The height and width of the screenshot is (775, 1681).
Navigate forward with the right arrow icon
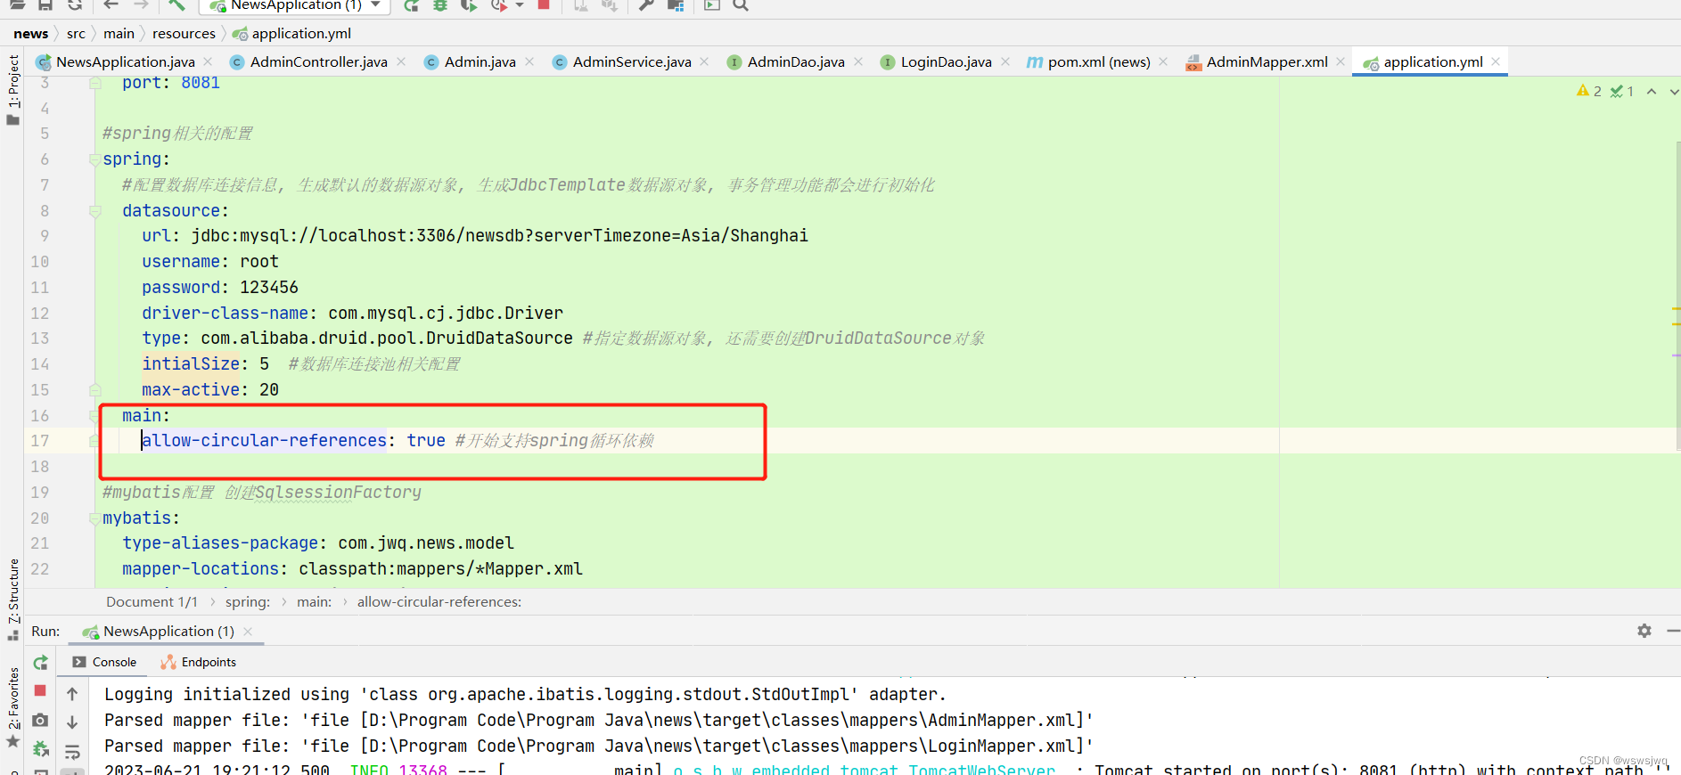tap(141, 5)
